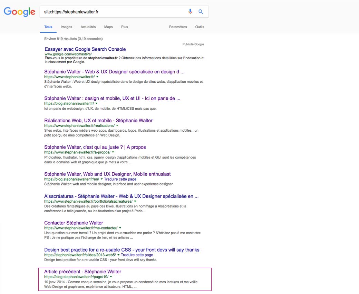Open the Outils search tools
The width and height of the screenshot is (359, 294).
(x=200, y=27)
